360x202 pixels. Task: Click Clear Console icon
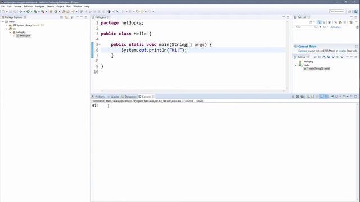[x=309, y=97]
